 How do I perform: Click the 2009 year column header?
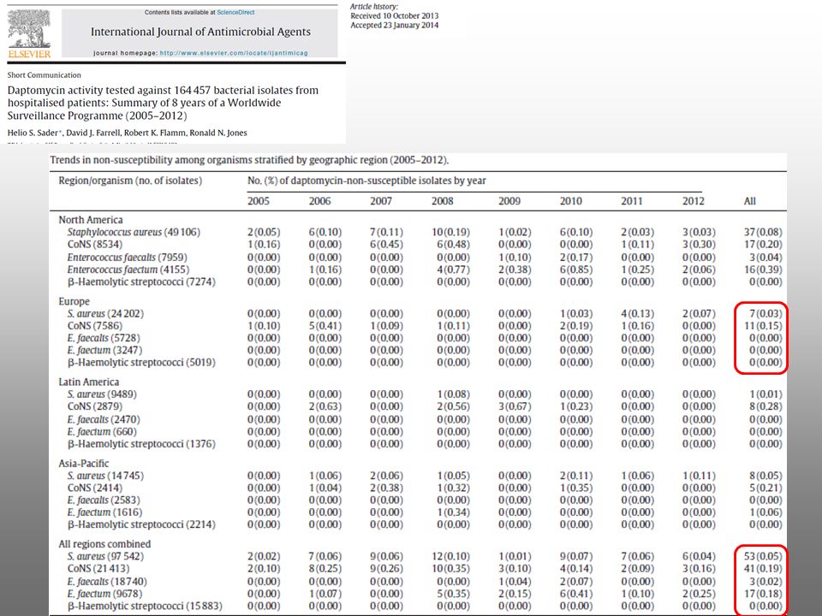509,201
